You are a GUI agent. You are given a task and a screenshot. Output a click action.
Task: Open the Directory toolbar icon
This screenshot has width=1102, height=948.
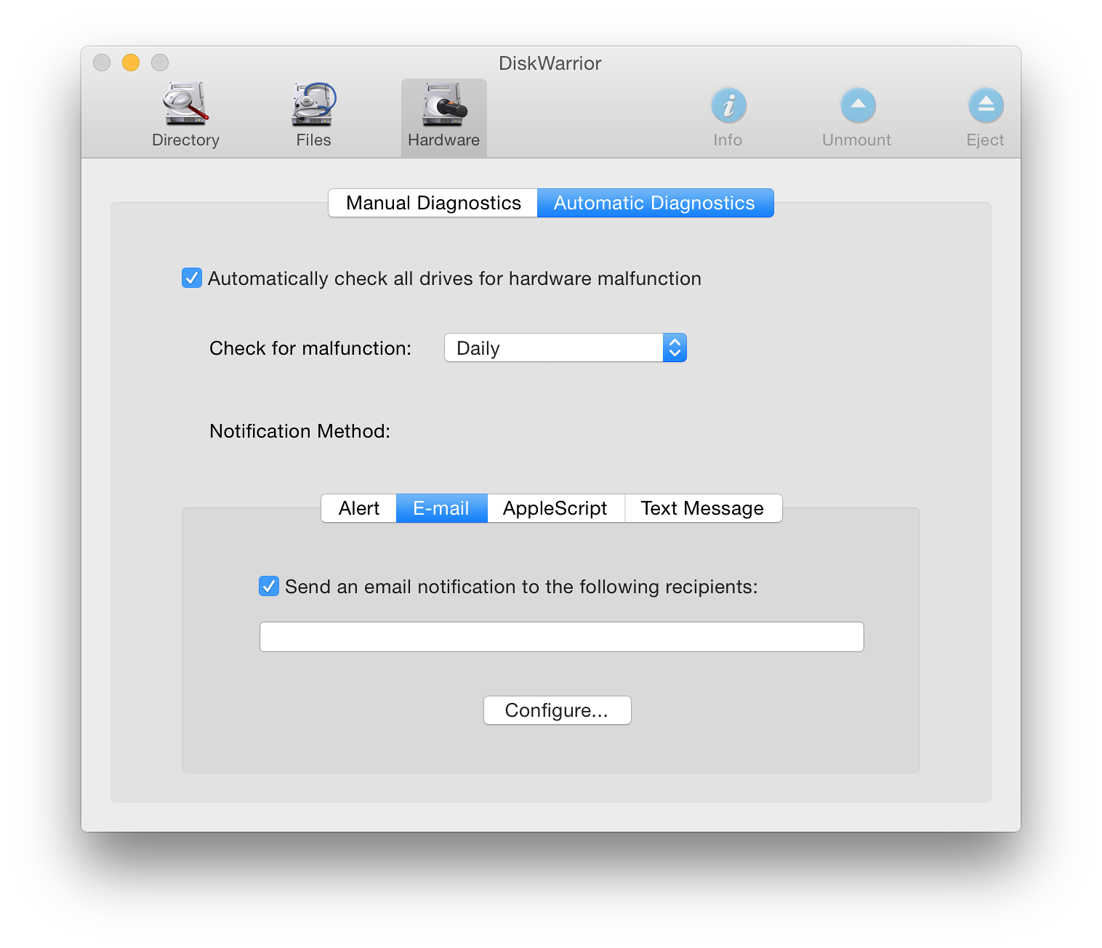(x=185, y=116)
